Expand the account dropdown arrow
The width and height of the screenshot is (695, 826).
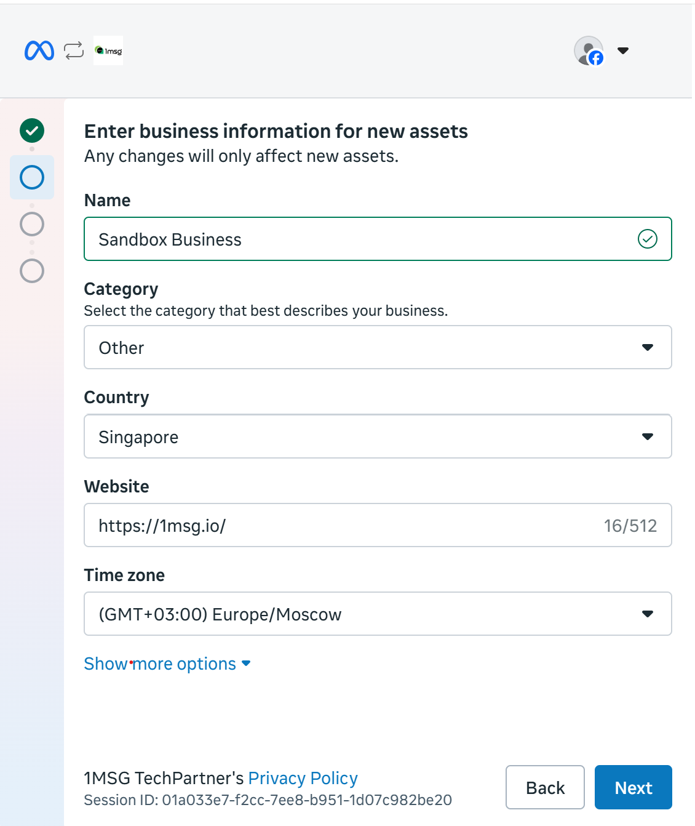point(623,50)
